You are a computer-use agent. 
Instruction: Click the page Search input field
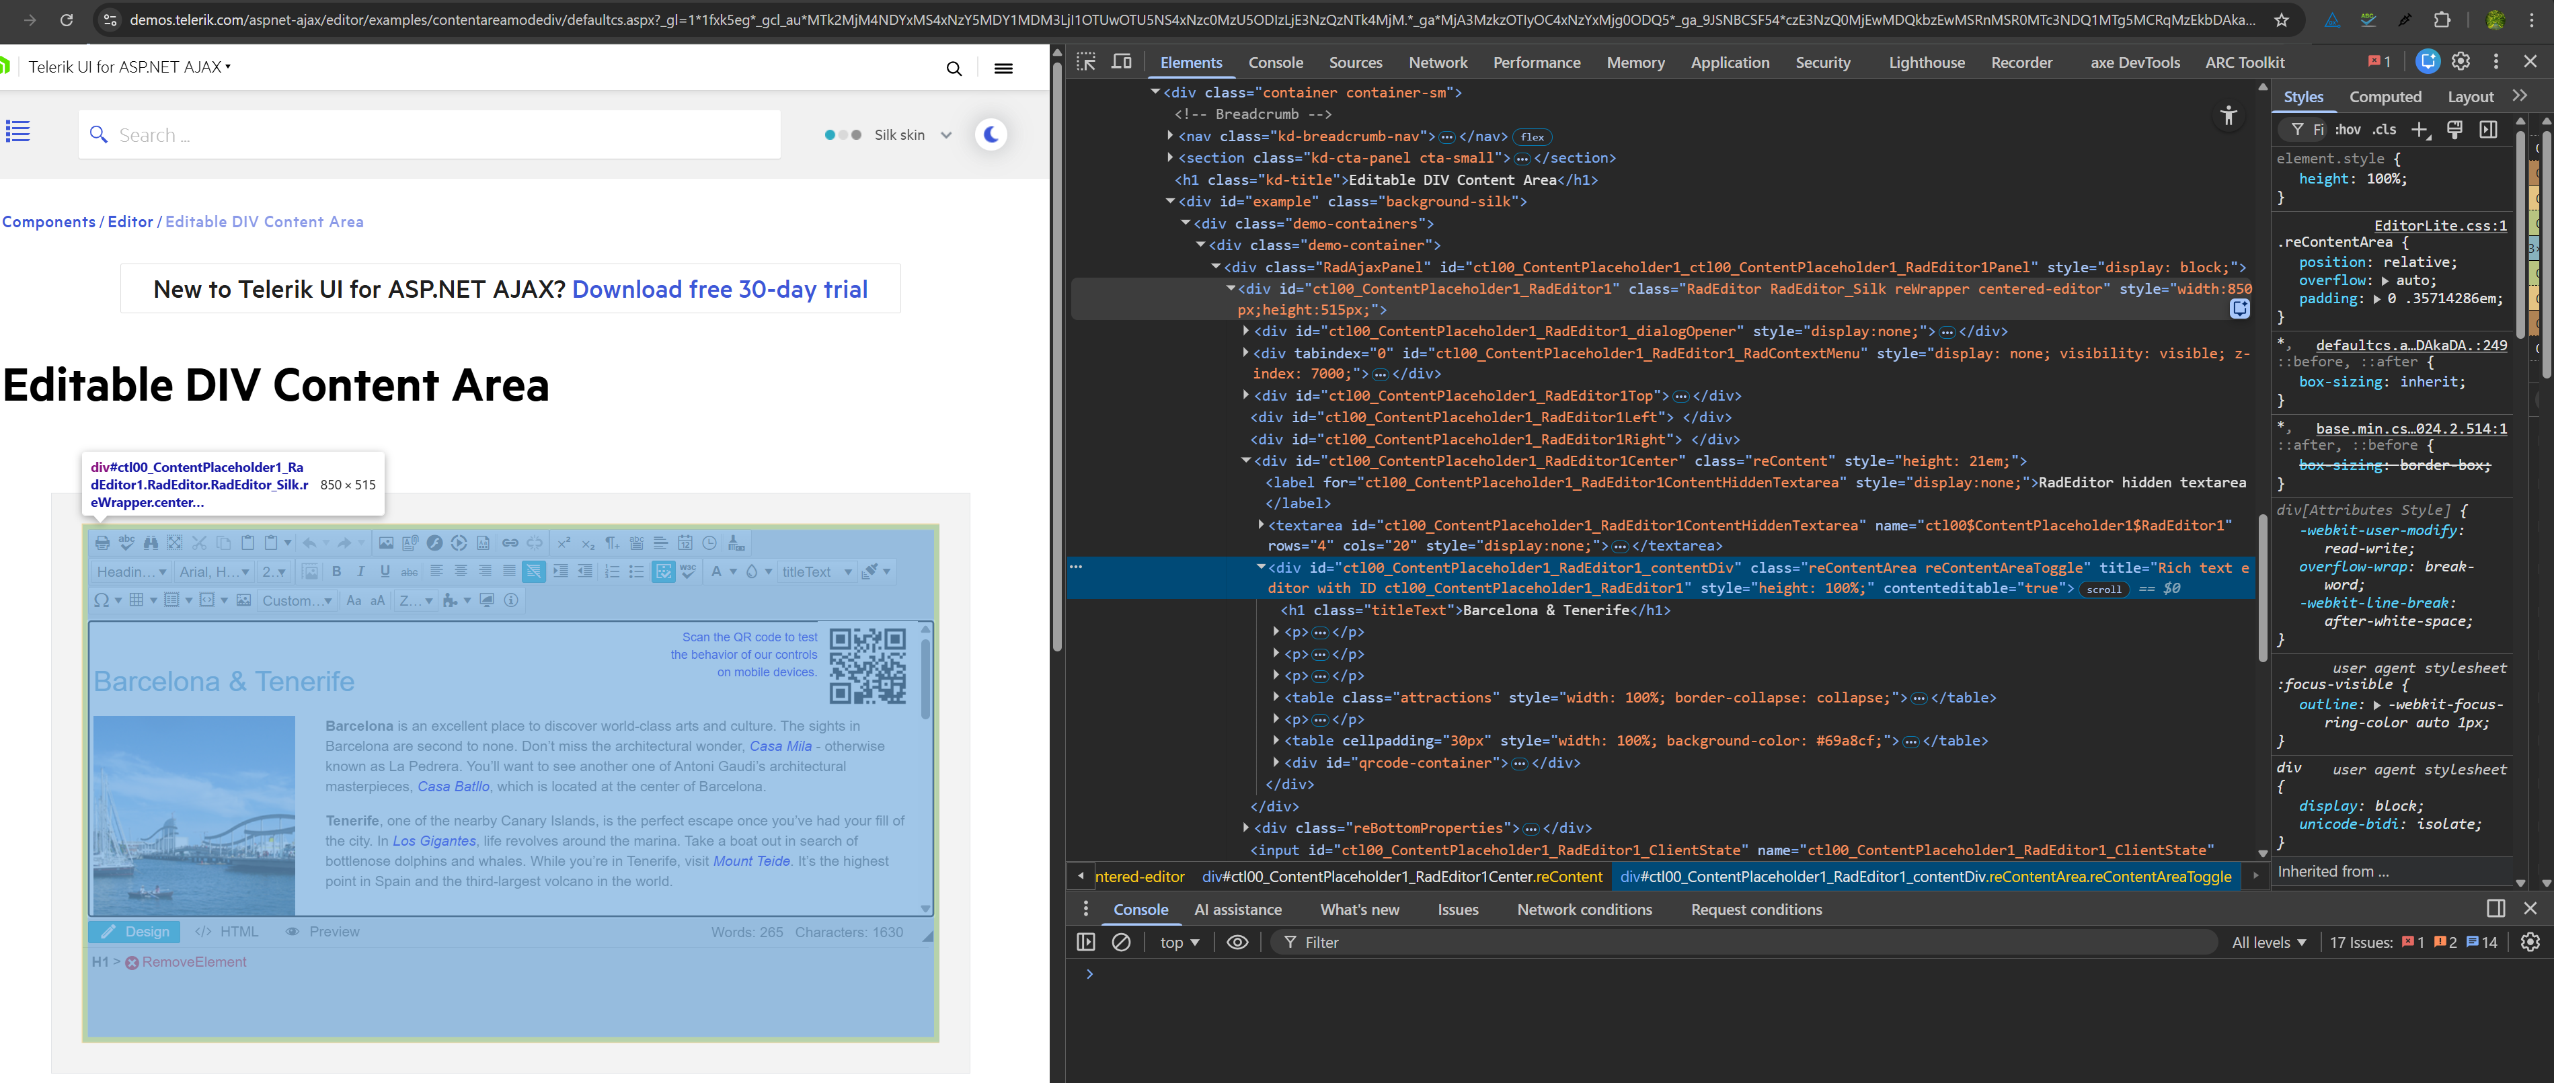[x=436, y=134]
